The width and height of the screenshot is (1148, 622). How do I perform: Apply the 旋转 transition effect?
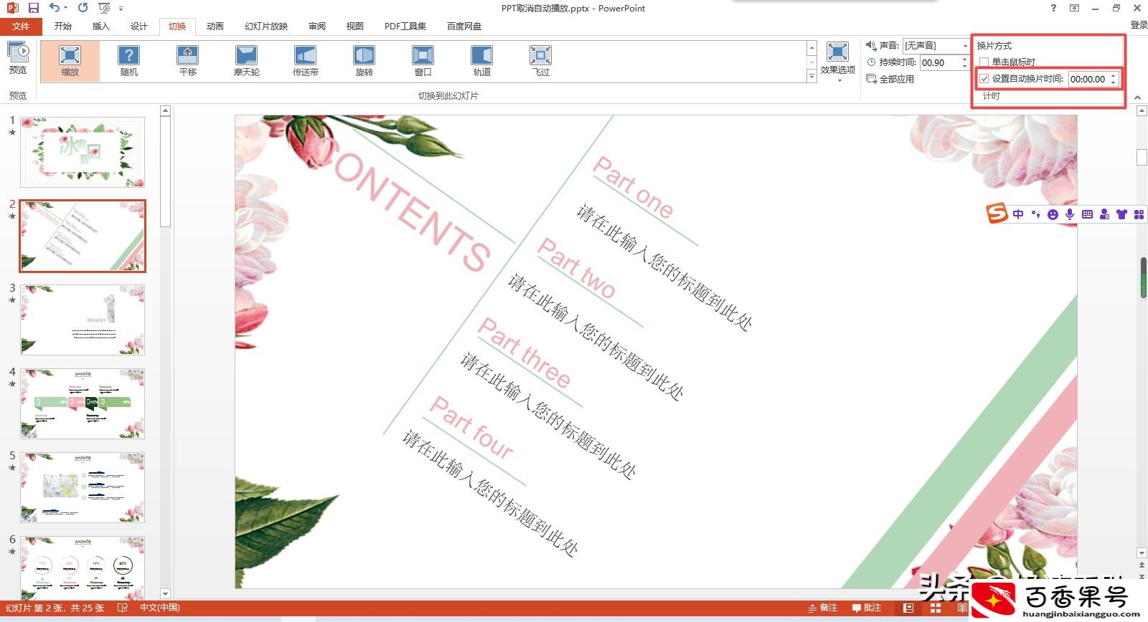364,60
